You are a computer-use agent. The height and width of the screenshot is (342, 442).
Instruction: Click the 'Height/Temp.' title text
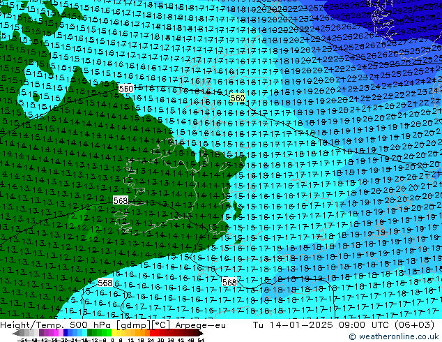33,325
